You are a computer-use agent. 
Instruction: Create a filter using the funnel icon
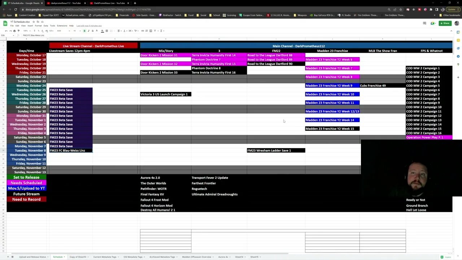(155, 31)
